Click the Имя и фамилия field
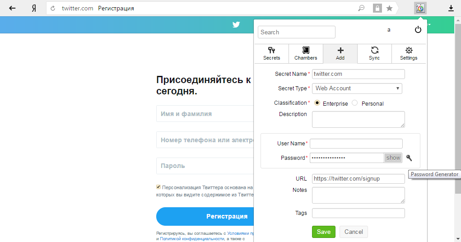 pos(205,113)
